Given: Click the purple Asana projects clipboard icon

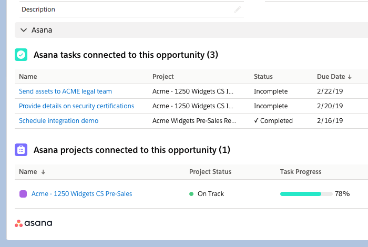Looking at the screenshot, I should [x=21, y=150].
